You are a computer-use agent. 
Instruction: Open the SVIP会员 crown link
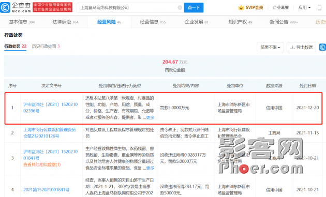[x=250, y=8]
